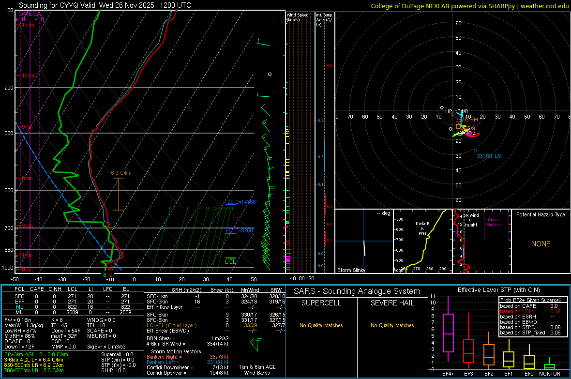This screenshot has height=379, width=571.
Task: Select the LCL-EL (Cloud Layer) row
Action: point(216,325)
